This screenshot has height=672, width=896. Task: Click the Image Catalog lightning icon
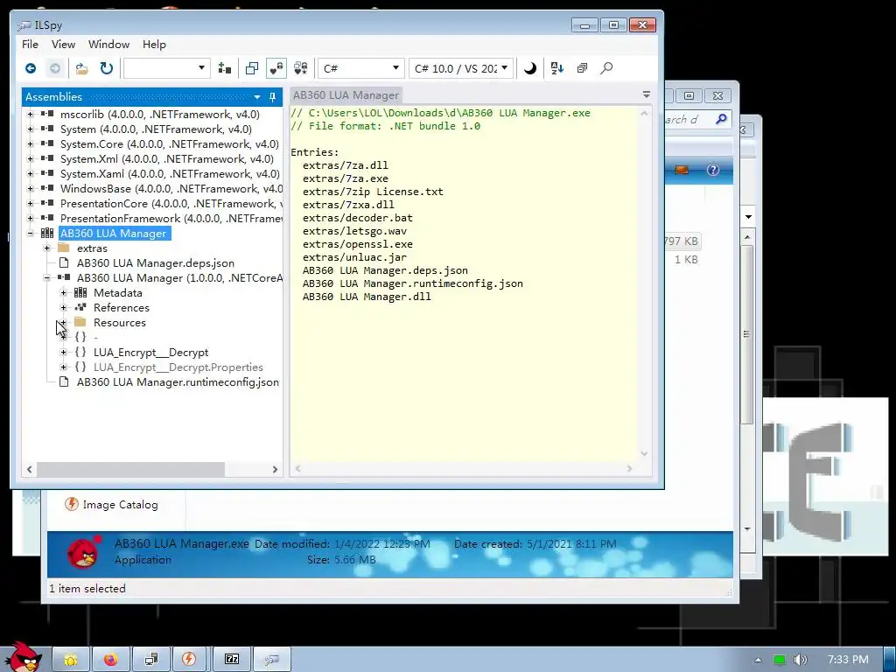click(72, 504)
